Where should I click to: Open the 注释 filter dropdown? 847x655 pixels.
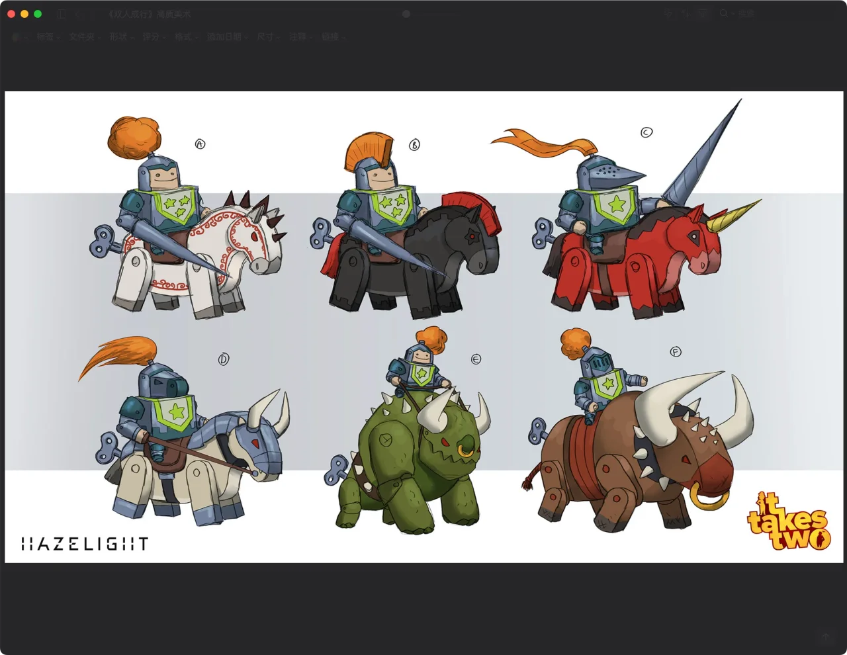click(x=301, y=37)
